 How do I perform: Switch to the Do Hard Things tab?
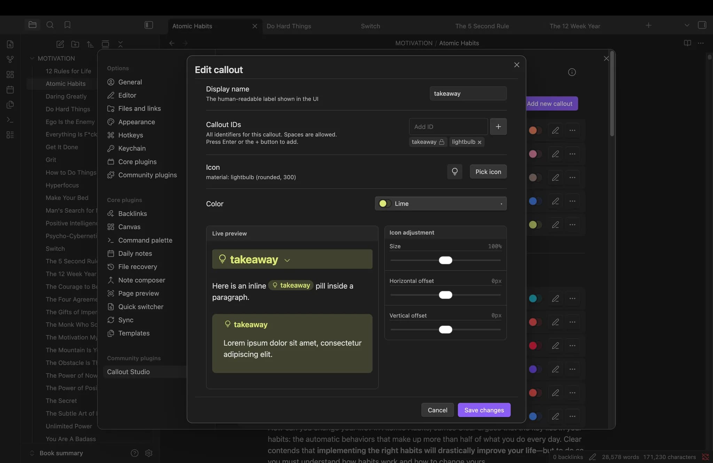click(x=289, y=26)
